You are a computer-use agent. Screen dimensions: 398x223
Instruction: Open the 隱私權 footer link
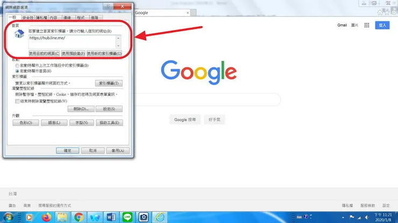(347, 205)
